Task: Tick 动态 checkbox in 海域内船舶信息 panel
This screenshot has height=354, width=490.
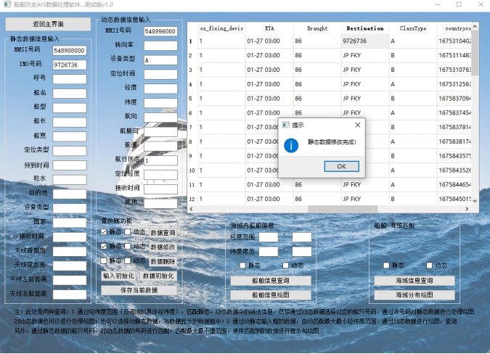Action: point(284,265)
